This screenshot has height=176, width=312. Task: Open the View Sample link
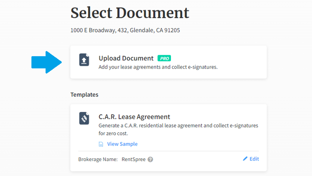122,144
